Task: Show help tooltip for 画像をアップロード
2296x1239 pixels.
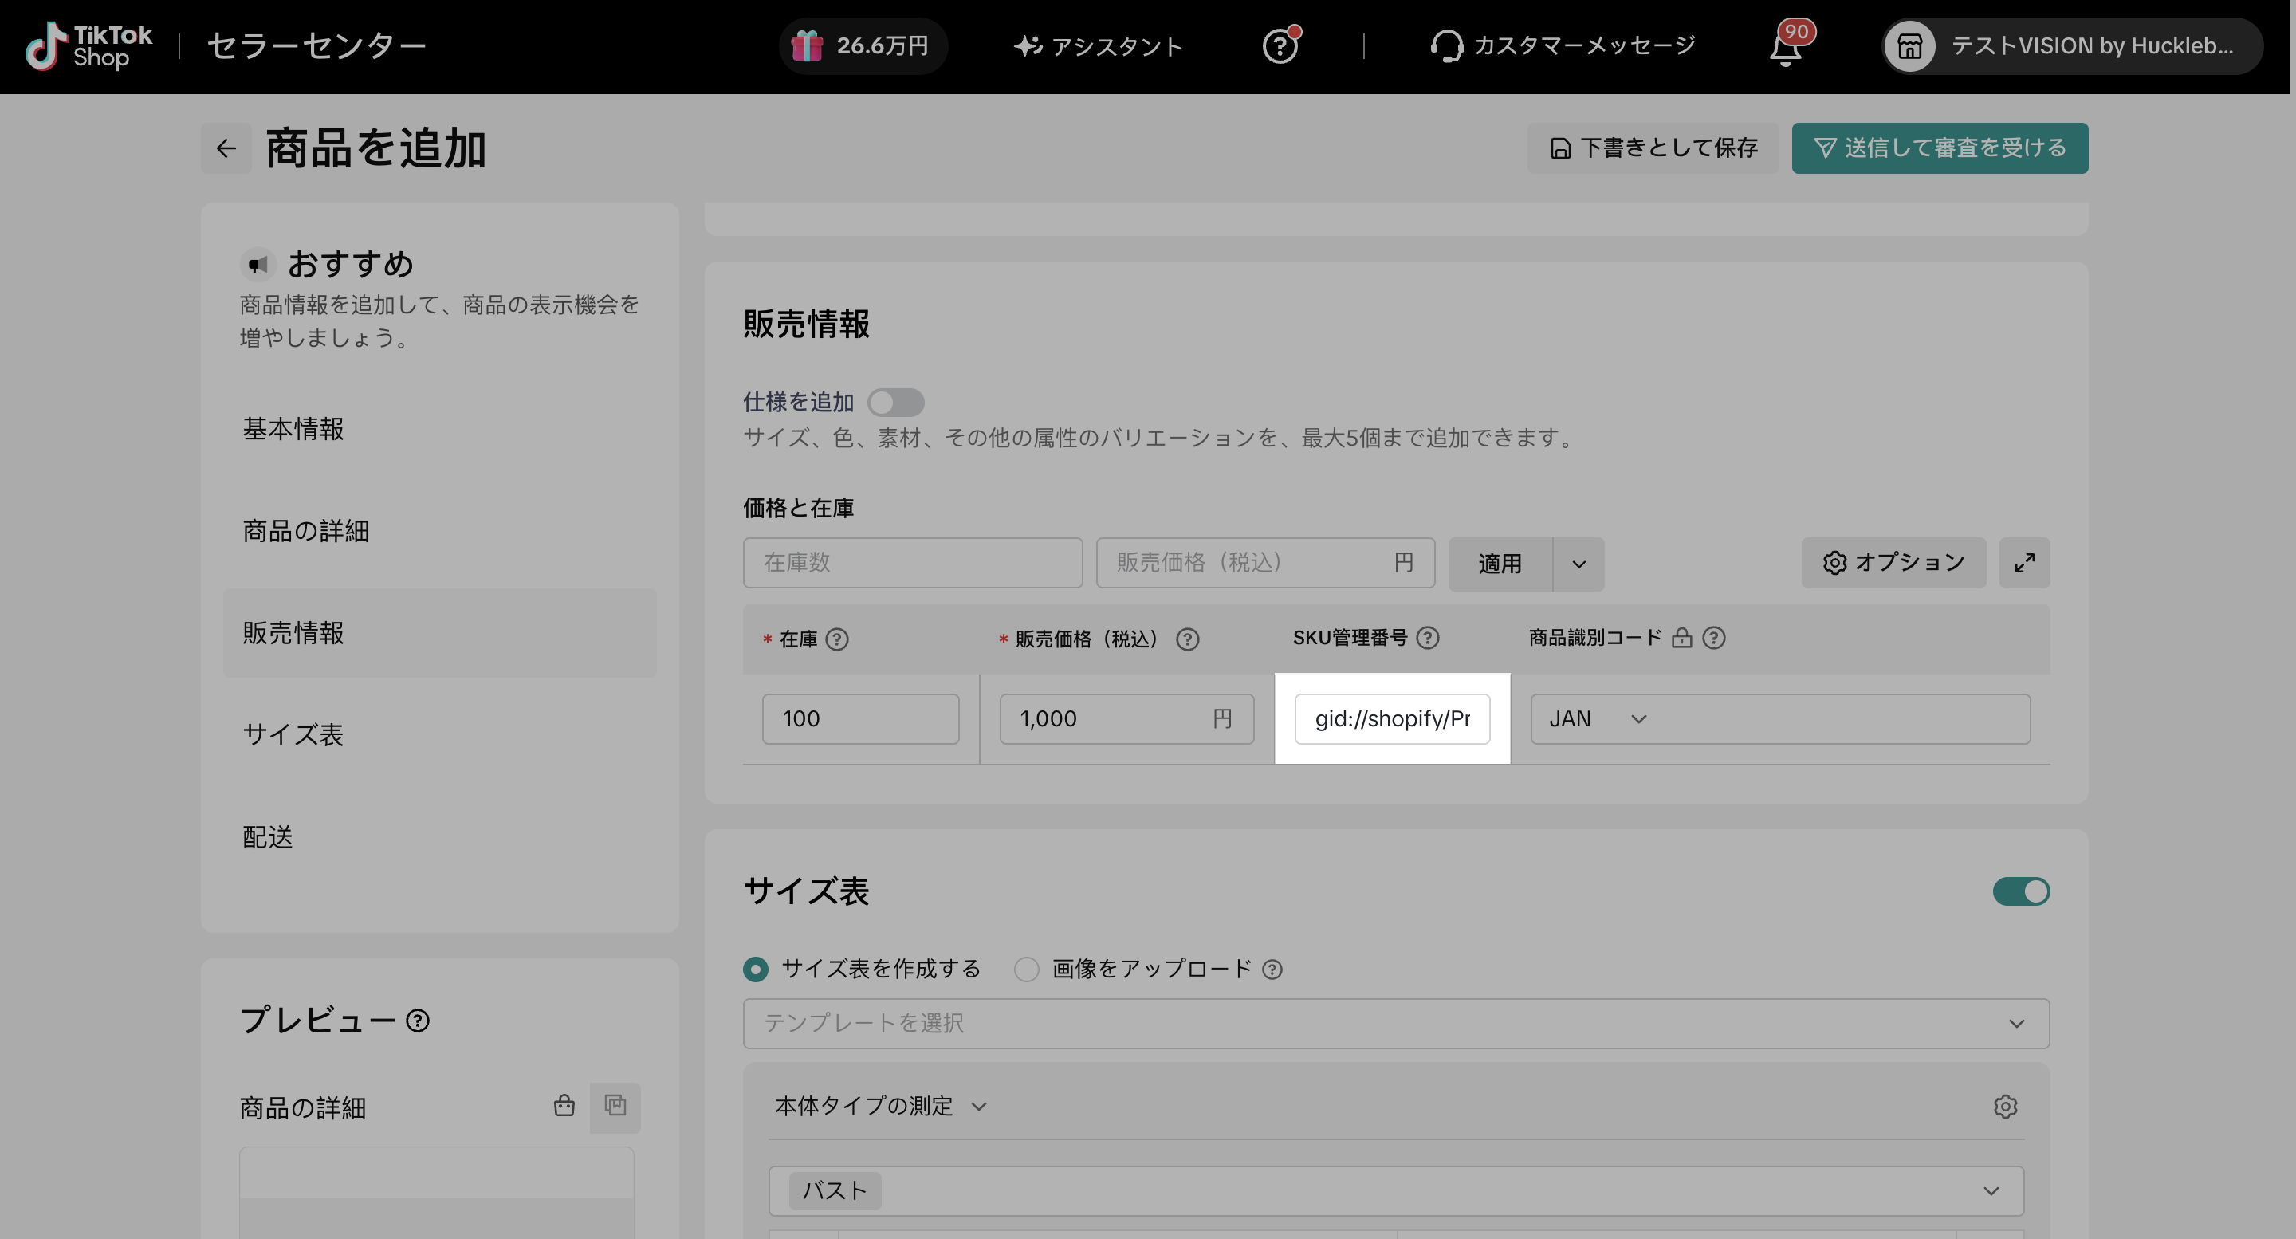Action: (1273, 969)
